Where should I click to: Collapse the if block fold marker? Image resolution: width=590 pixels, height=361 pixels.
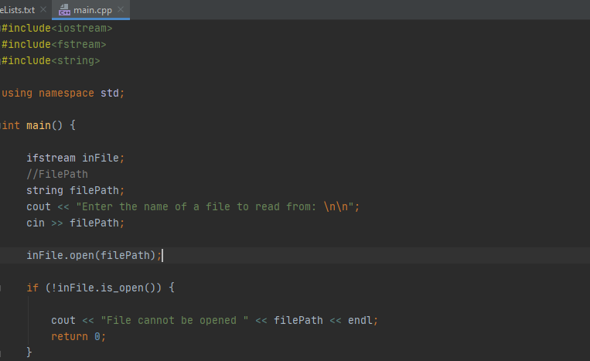[1, 288]
